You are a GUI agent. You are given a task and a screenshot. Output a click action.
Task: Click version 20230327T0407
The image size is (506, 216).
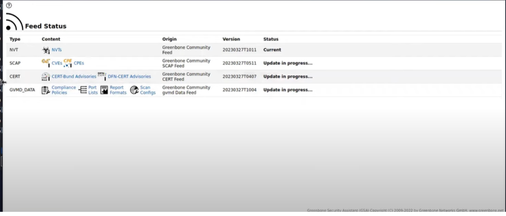[240, 77]
